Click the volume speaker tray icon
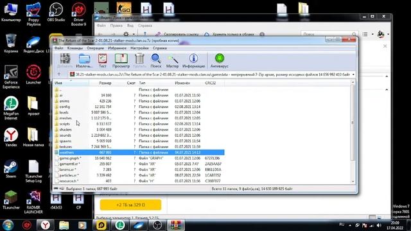The width and height of the screenshot is (411, 231). tap(379, 225)
